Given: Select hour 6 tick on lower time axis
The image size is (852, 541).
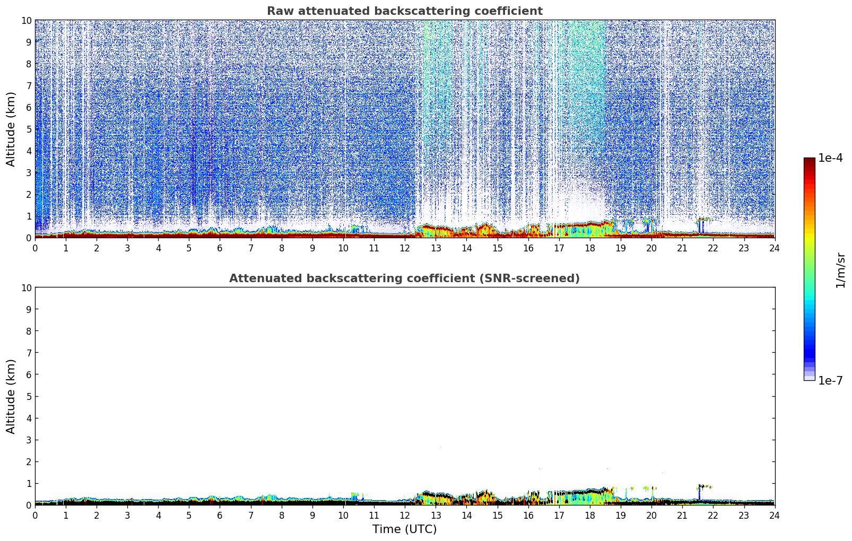Looking at the screenshot, I should 220,515.
